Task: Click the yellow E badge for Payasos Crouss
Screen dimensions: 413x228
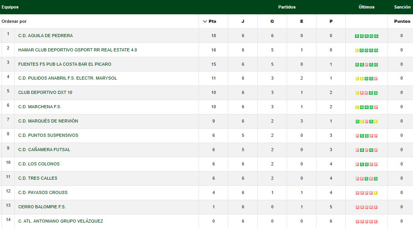Action: coord(376,193)
